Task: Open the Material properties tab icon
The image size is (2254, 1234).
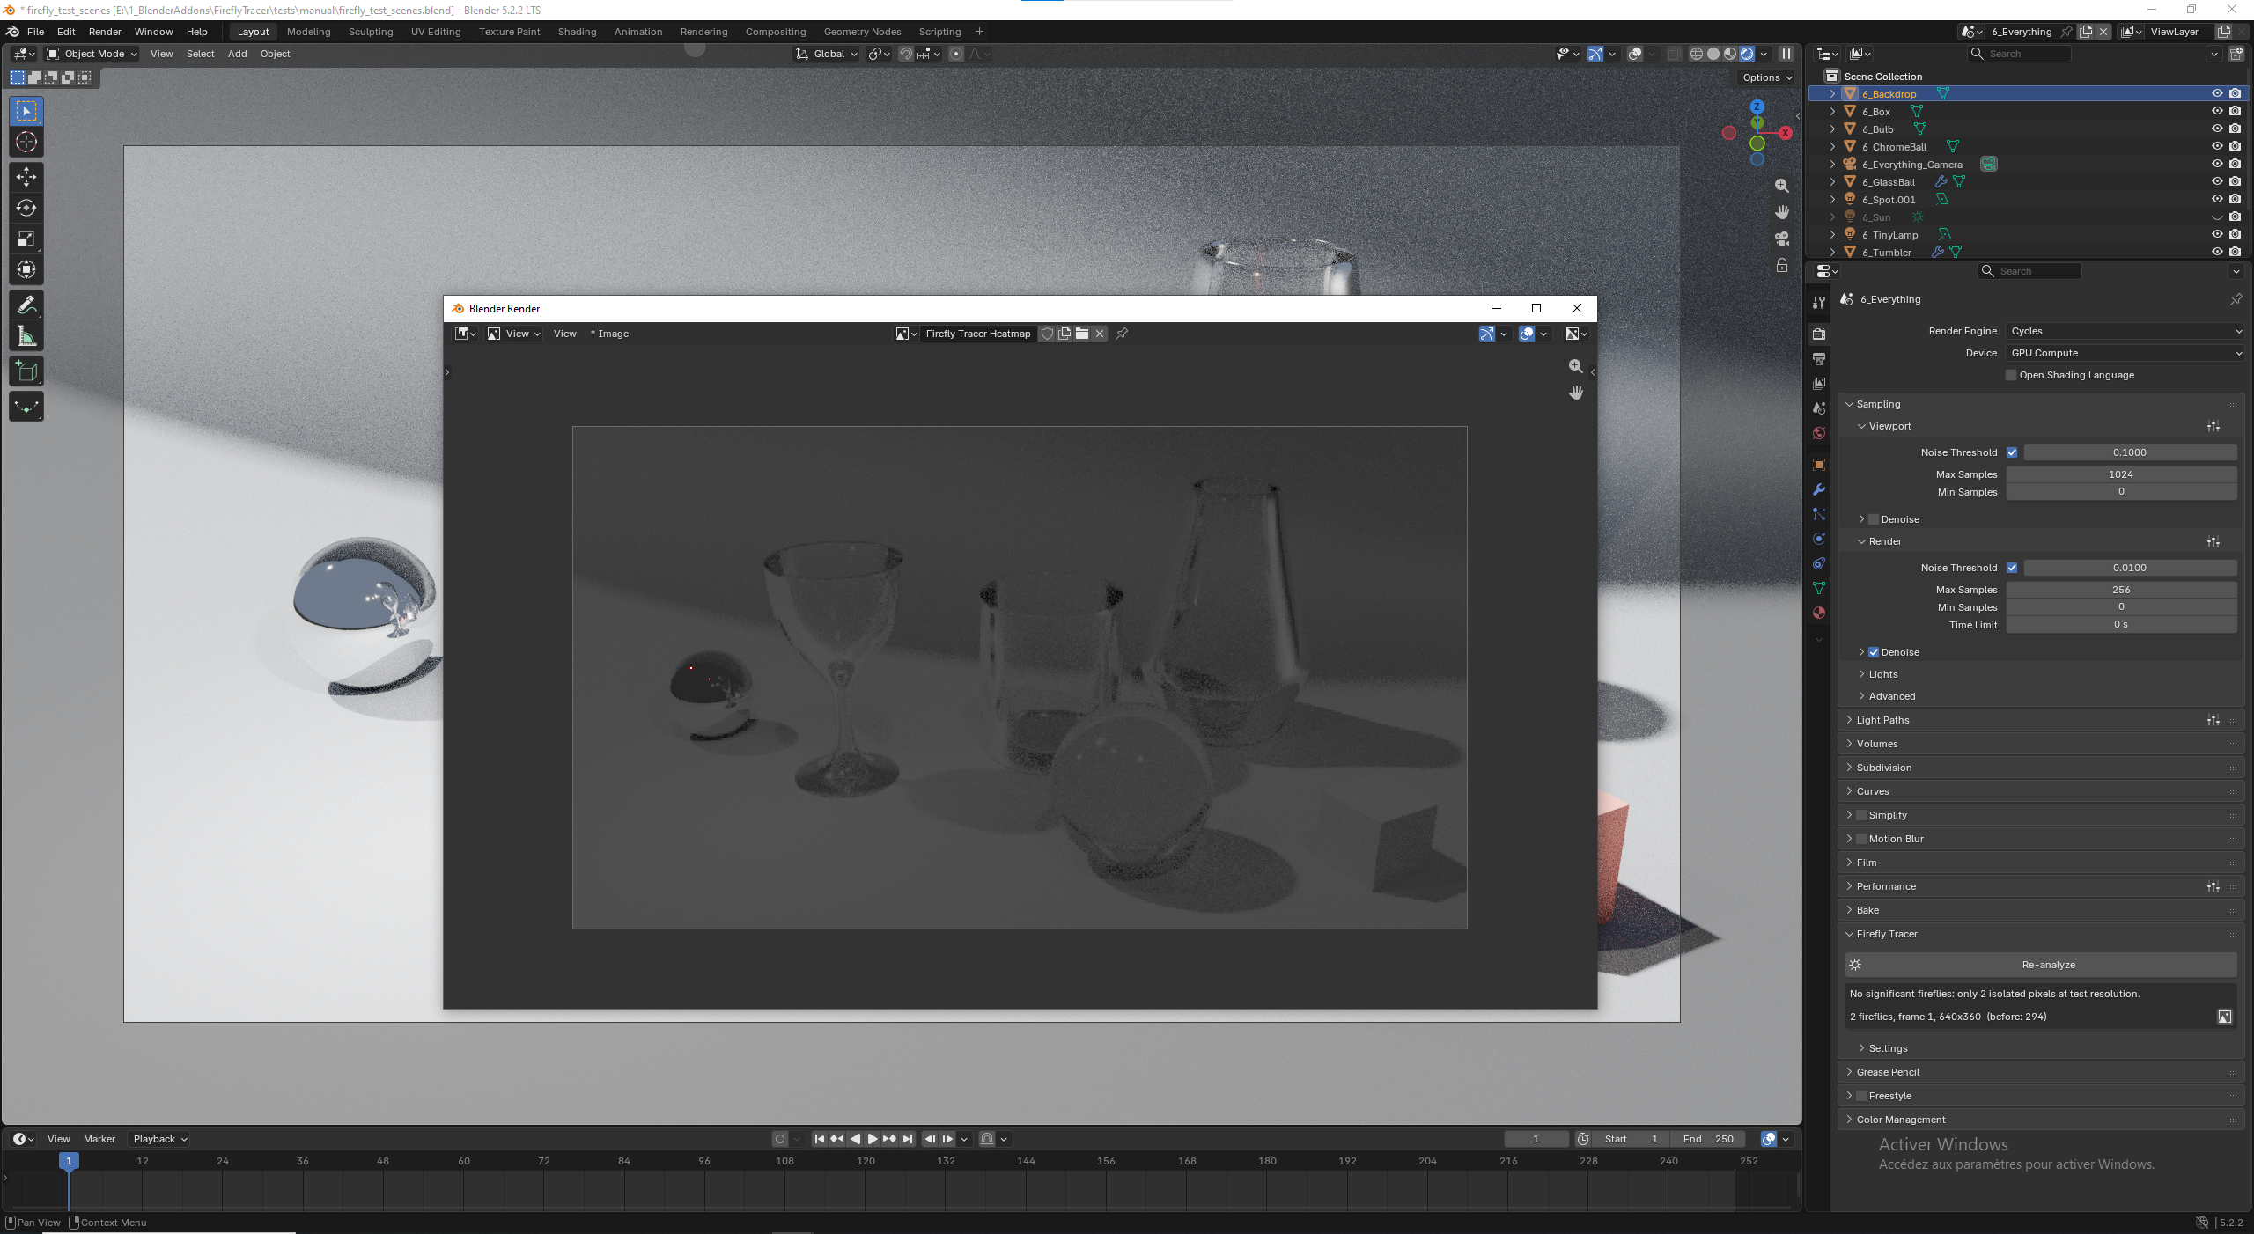Action: 1819,613
